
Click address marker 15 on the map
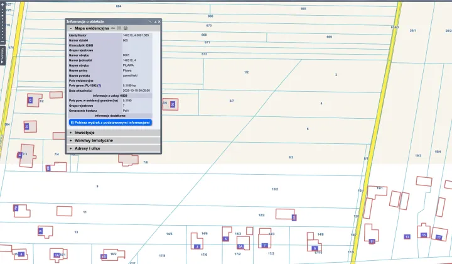point(424,235)
